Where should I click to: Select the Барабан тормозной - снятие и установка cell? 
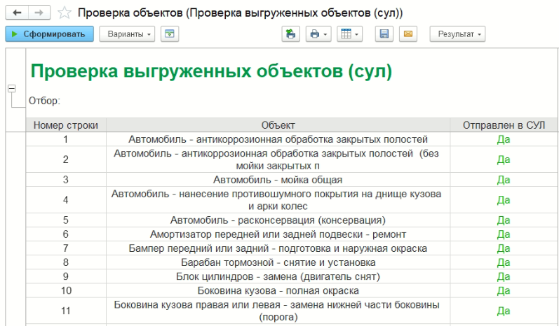278,262
